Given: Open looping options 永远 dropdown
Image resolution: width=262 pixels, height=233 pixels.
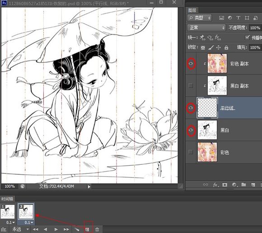Looking at the screenshot, I should click(20, 229).
